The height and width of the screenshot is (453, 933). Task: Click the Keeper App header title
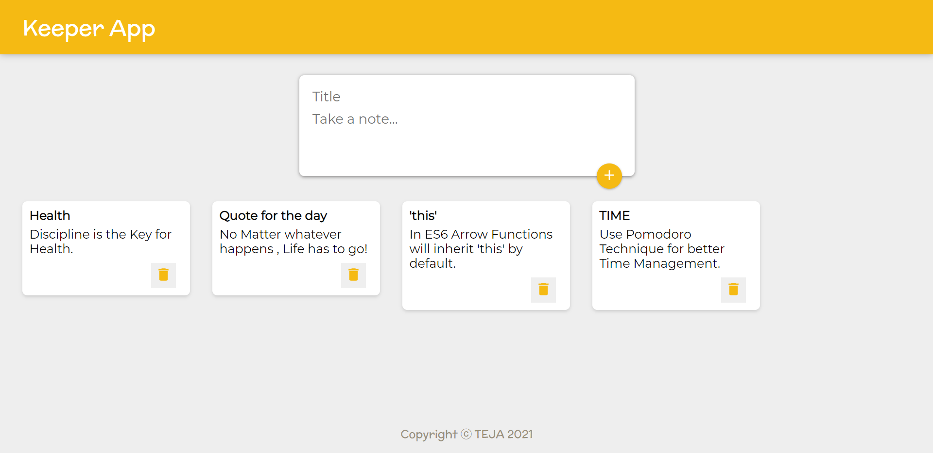click(x=89, y=29)
